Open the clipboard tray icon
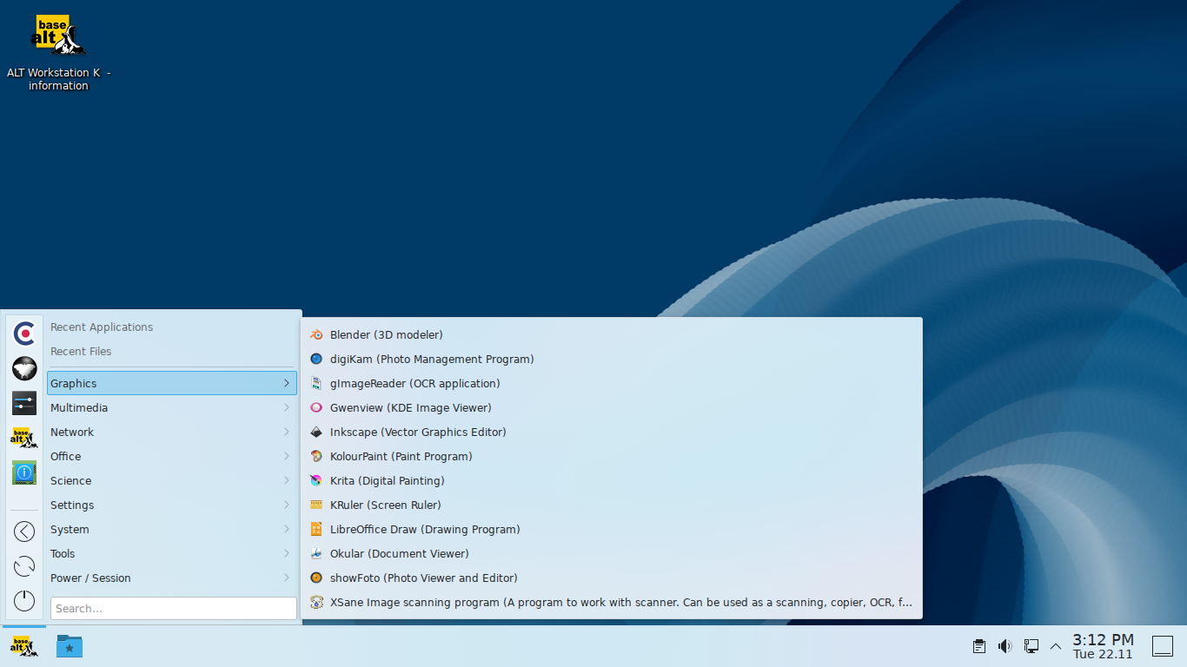The height and width of the screenshot is (667, 1187). point(978,646)
